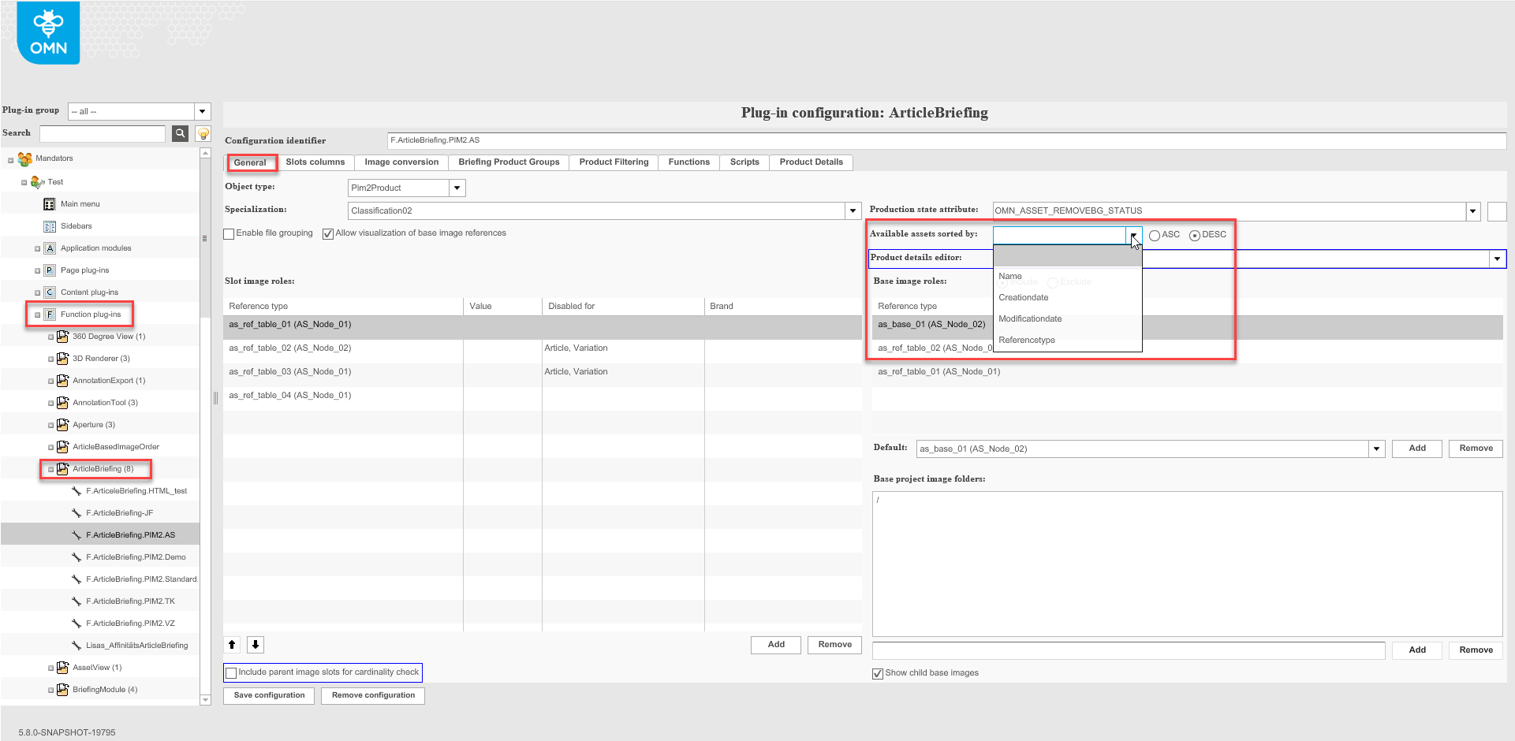Uncheck Allow visualization of base image references

click(x=328, y=233)
